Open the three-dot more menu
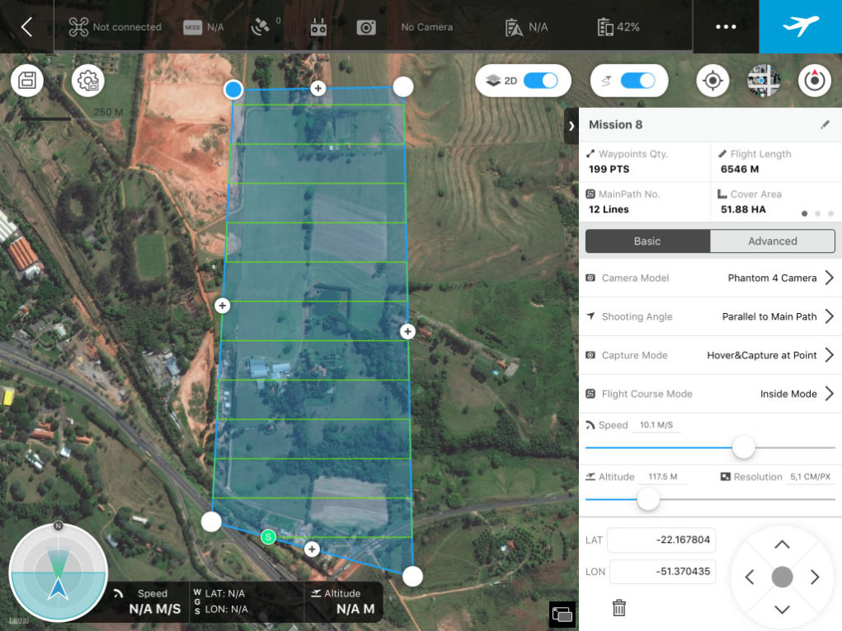 [x=726, y=26]
